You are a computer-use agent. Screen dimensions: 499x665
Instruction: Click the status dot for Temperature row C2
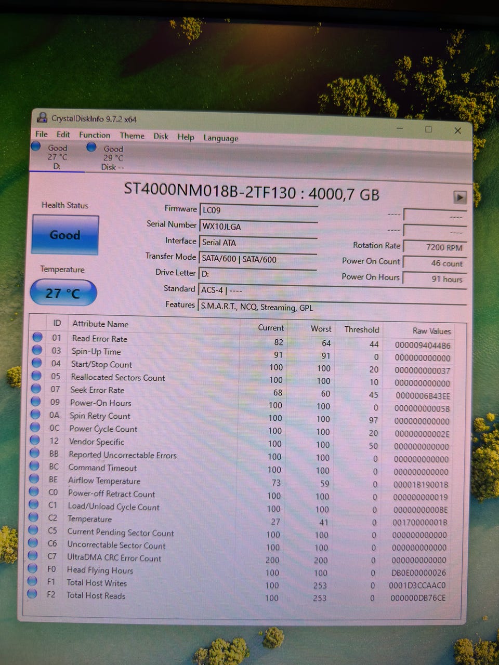click(33, 517)
